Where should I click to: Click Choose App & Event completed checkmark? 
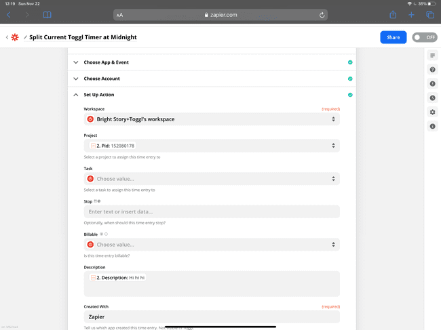click(x=350, y=62)
